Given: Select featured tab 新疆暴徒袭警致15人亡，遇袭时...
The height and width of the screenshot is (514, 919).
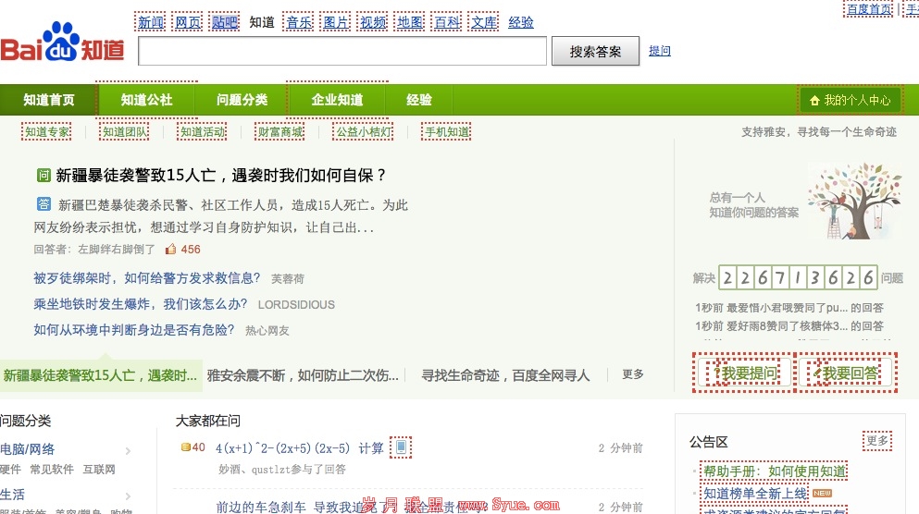Looking at the screenshot, I should (100, 375).
